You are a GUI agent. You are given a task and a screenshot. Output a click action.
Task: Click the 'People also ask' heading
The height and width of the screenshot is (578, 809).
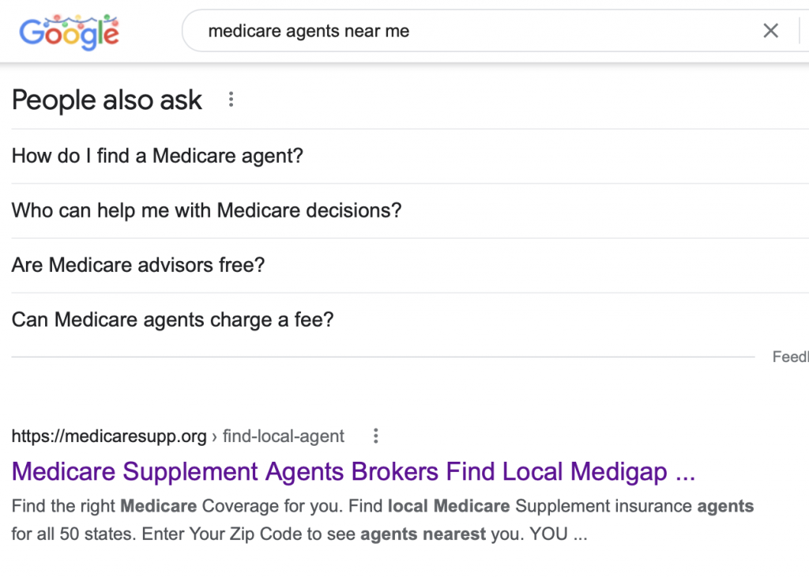tap(107, 100)
